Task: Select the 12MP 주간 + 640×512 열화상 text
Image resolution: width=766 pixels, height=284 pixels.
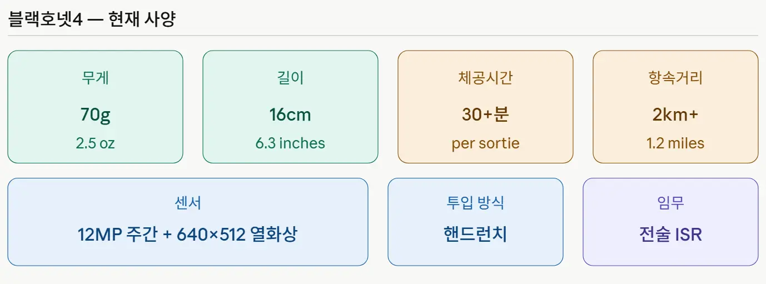Action: [x=188, y=235]
